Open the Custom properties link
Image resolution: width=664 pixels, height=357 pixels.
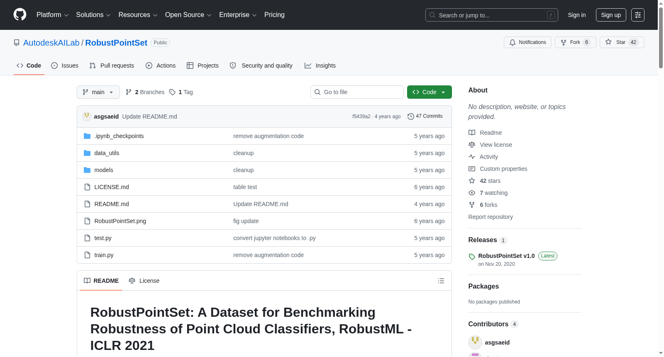(503, 169)
